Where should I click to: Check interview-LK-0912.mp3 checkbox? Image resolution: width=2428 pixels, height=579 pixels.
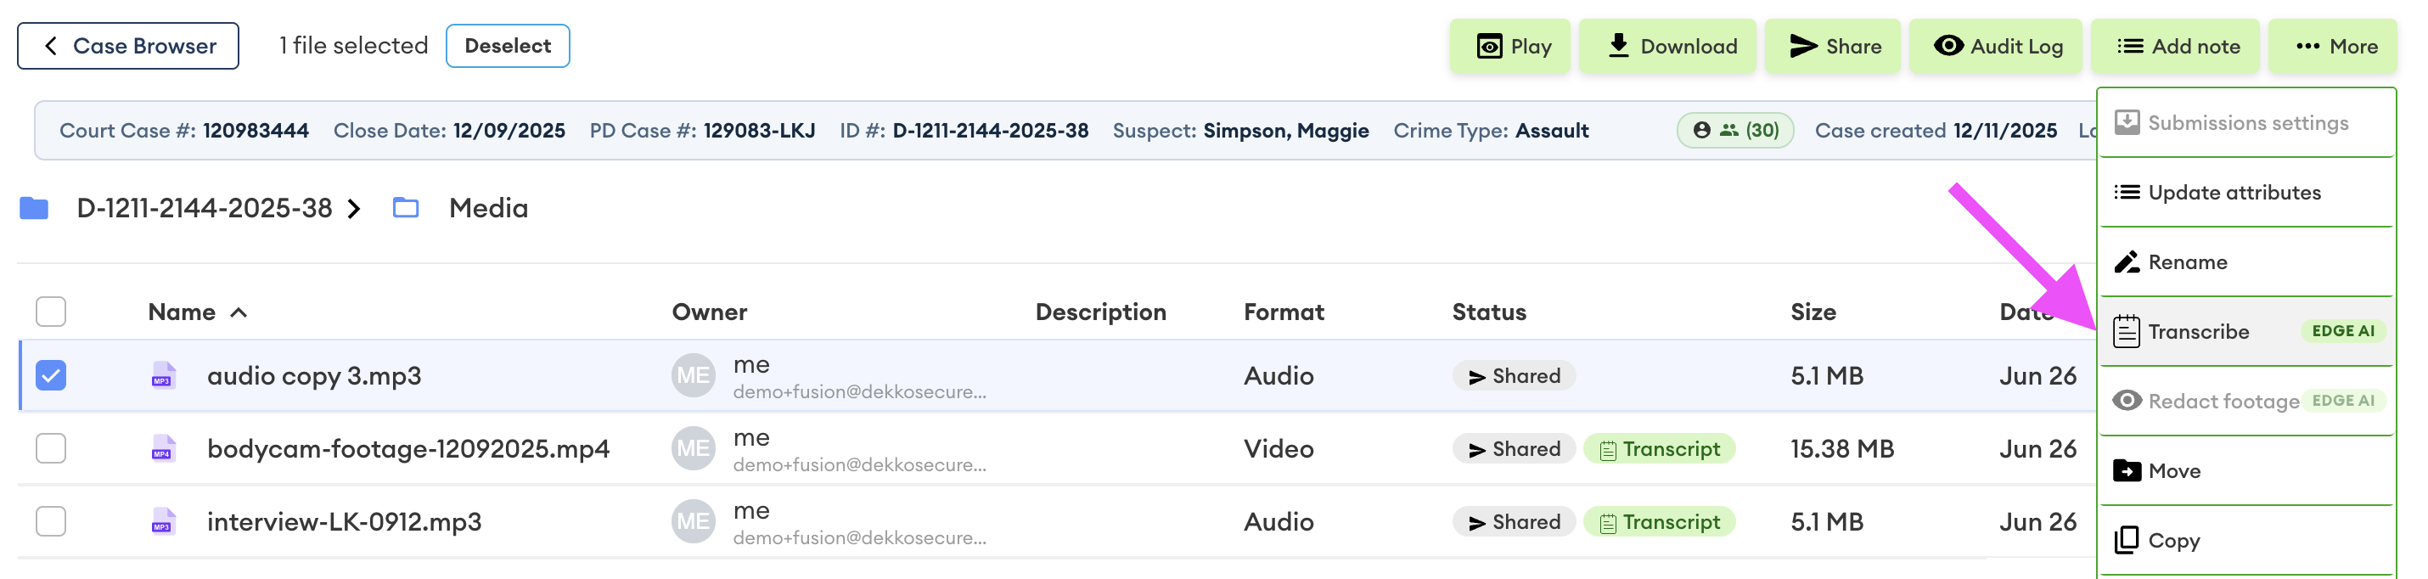coord(51,521)
